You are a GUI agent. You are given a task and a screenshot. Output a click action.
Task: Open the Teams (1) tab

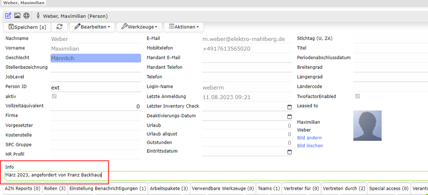(269, 188)
